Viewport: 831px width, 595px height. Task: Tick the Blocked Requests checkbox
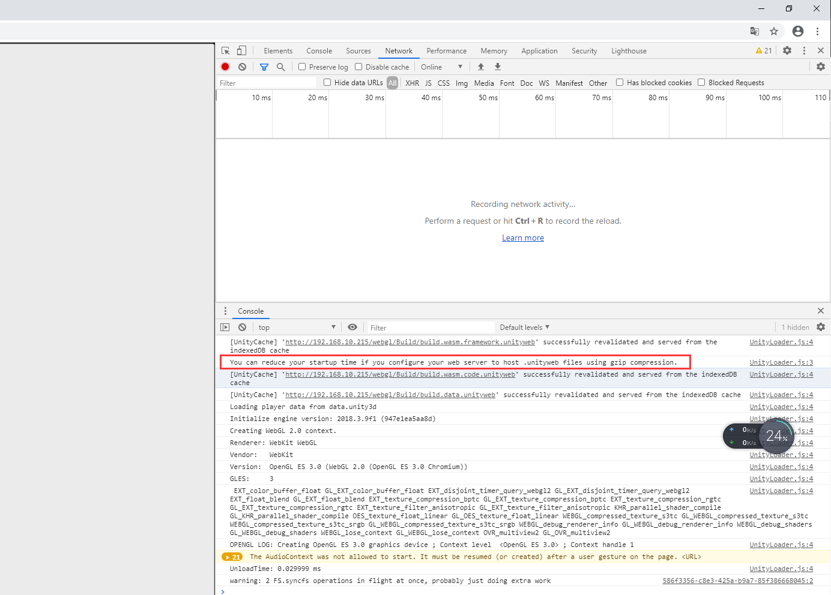click(701, 82)
